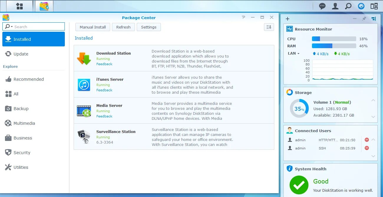
Task: Click the user Options silhouette icon
Action: click(335, 6)
